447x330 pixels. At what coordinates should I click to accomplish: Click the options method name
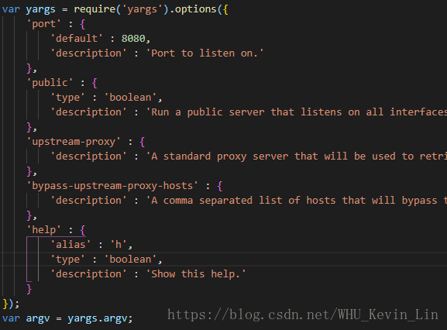196,9
